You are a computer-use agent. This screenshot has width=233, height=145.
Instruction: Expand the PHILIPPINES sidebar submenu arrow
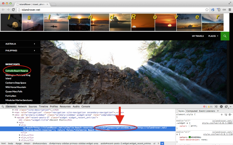tap(35, 51)
